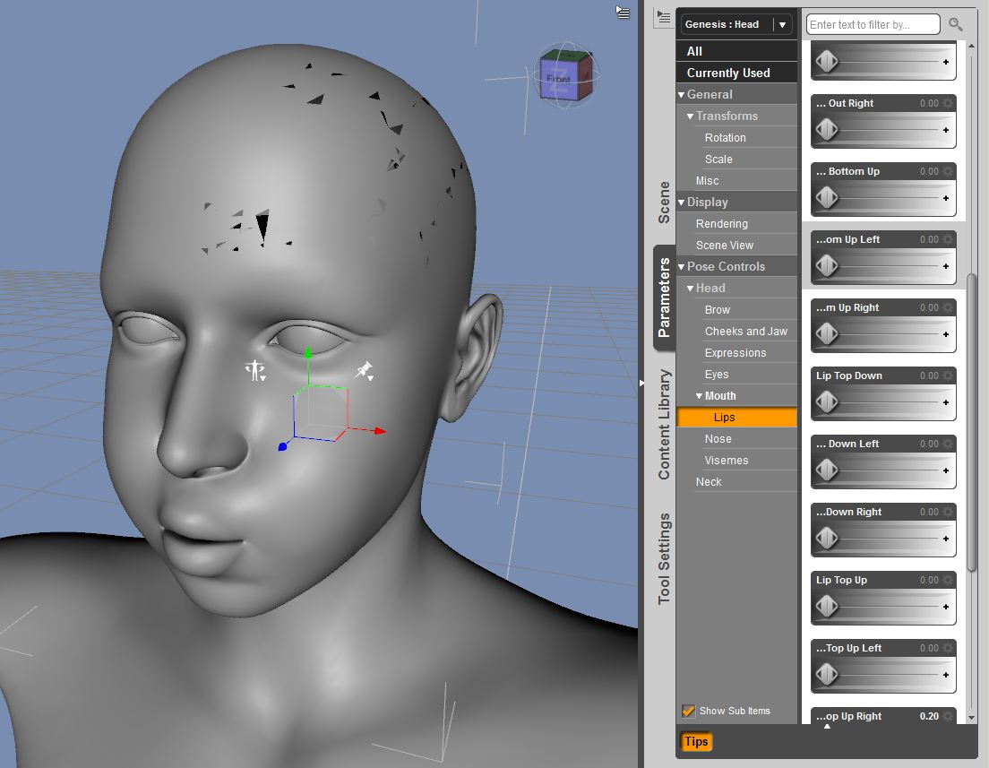Click the plus on Out Right slider

pos(945,130)
